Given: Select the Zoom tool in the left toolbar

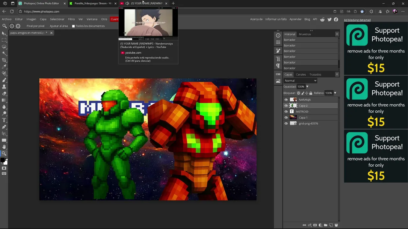Looking at the screenshot, I should tap(4, 154).
